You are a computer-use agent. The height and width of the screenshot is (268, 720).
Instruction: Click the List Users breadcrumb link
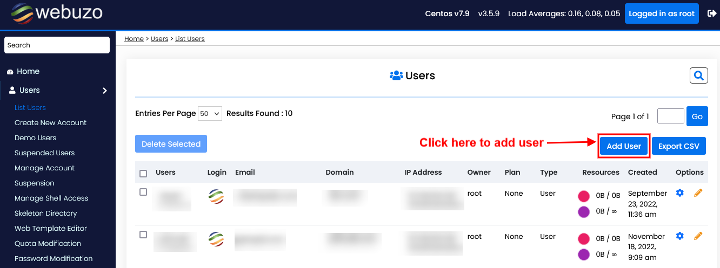coord(190,39)
